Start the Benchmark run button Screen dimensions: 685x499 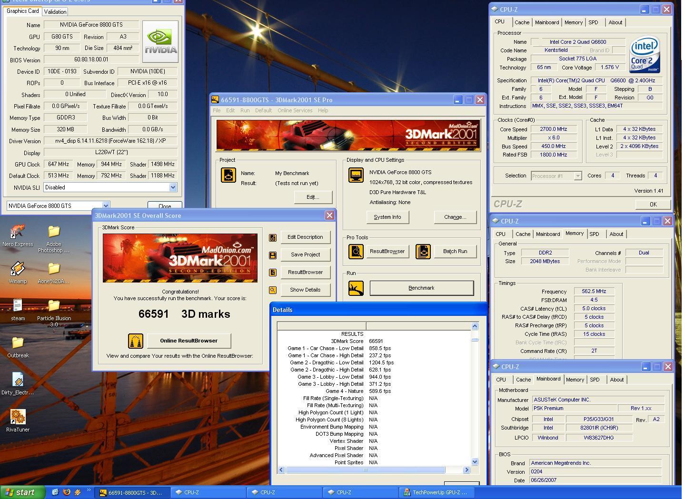click(x=421, y=288)
